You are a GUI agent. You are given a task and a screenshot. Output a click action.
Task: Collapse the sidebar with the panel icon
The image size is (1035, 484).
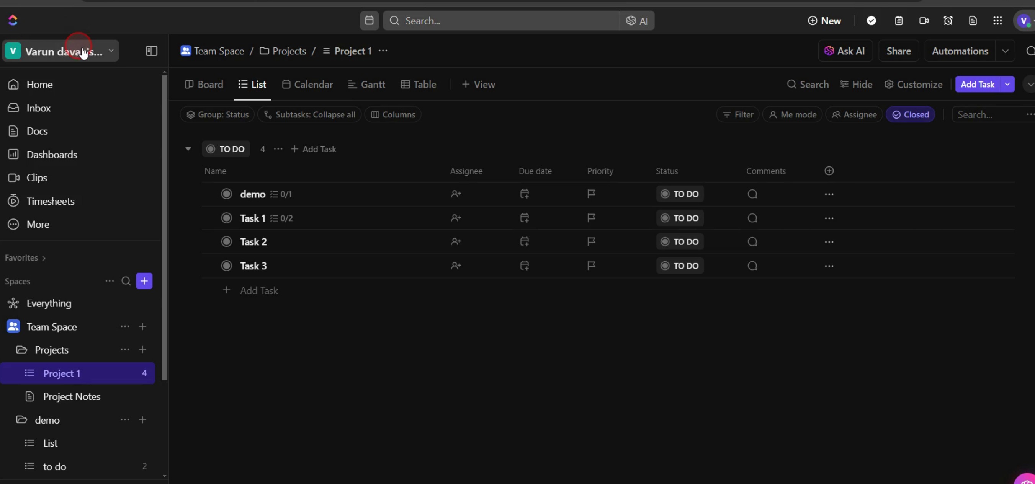pyautogui.click(x=151, y=51)
